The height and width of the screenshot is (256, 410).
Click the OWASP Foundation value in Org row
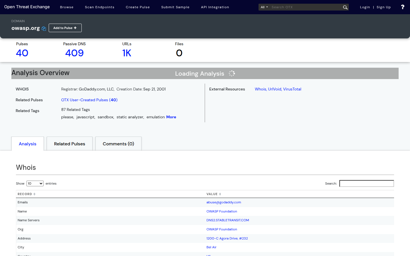(x=222, y=229)
